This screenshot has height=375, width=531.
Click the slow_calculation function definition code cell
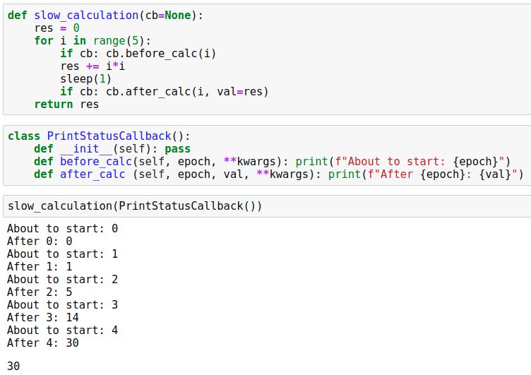tap(267, 59)
